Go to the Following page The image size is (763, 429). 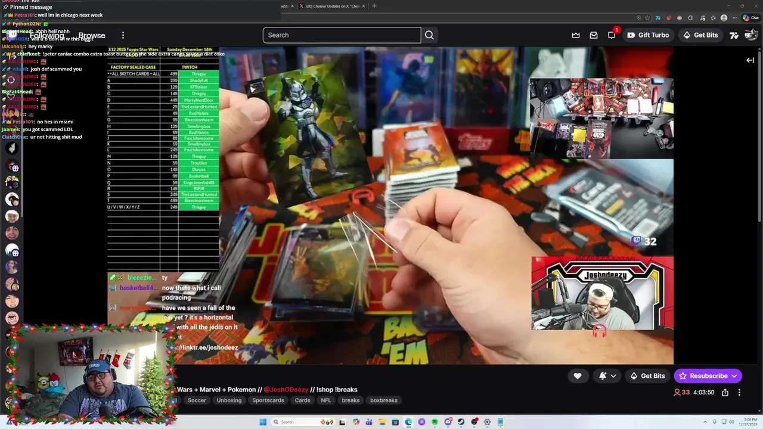[x=46, y=36]
